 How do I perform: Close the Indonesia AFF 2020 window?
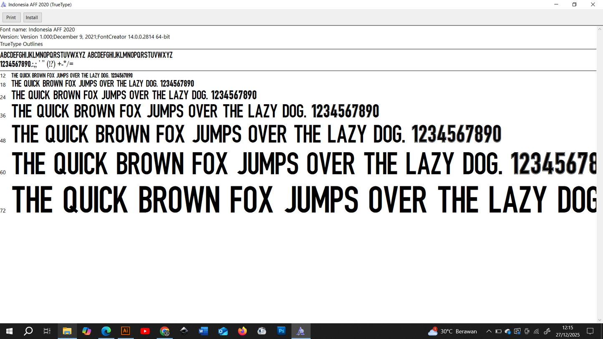pos(593,5)
